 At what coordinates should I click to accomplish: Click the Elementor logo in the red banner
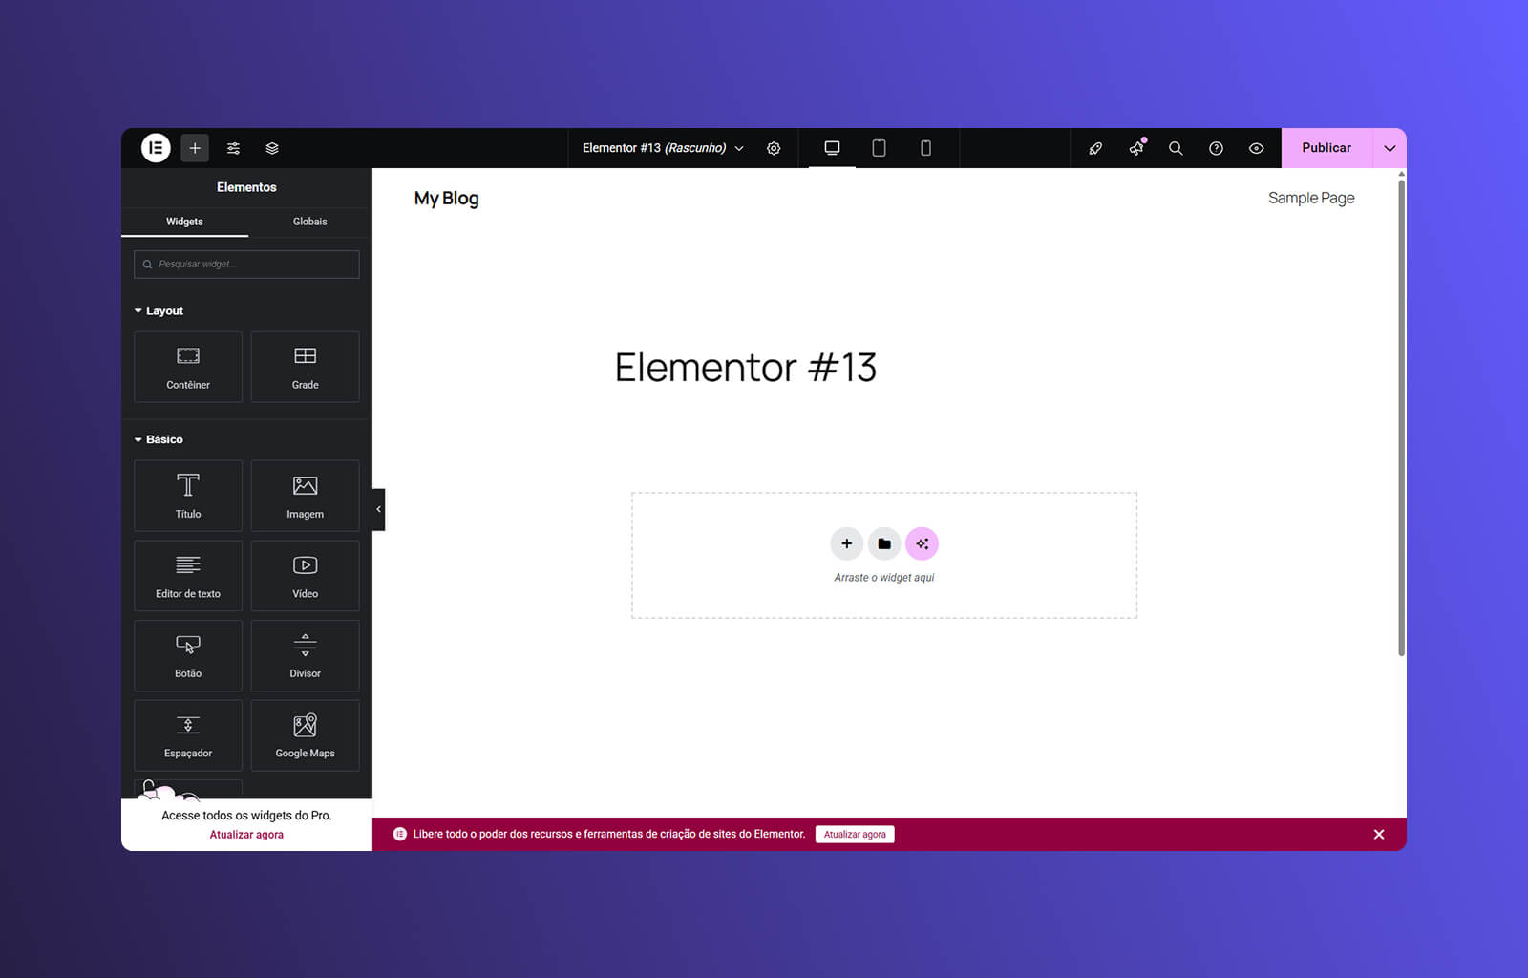[x=400, y=835]
